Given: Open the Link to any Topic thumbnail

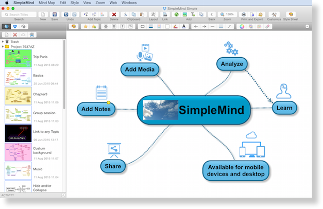Looking at the screenshot, I should coord(18,133).
